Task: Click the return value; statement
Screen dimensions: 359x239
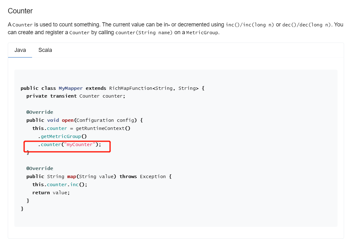Action: [x=51, y=193]
